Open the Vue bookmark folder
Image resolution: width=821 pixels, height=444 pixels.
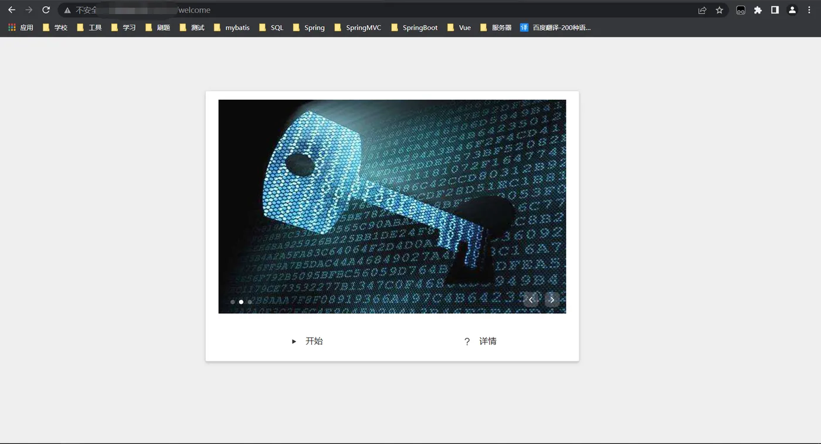coord(459,28)
